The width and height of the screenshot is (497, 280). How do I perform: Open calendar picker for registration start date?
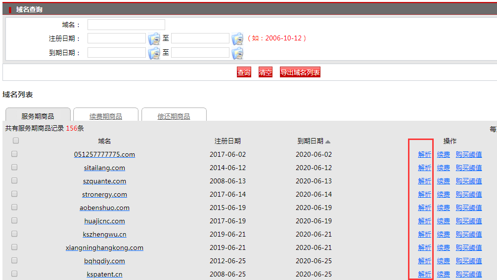(154, 38)
